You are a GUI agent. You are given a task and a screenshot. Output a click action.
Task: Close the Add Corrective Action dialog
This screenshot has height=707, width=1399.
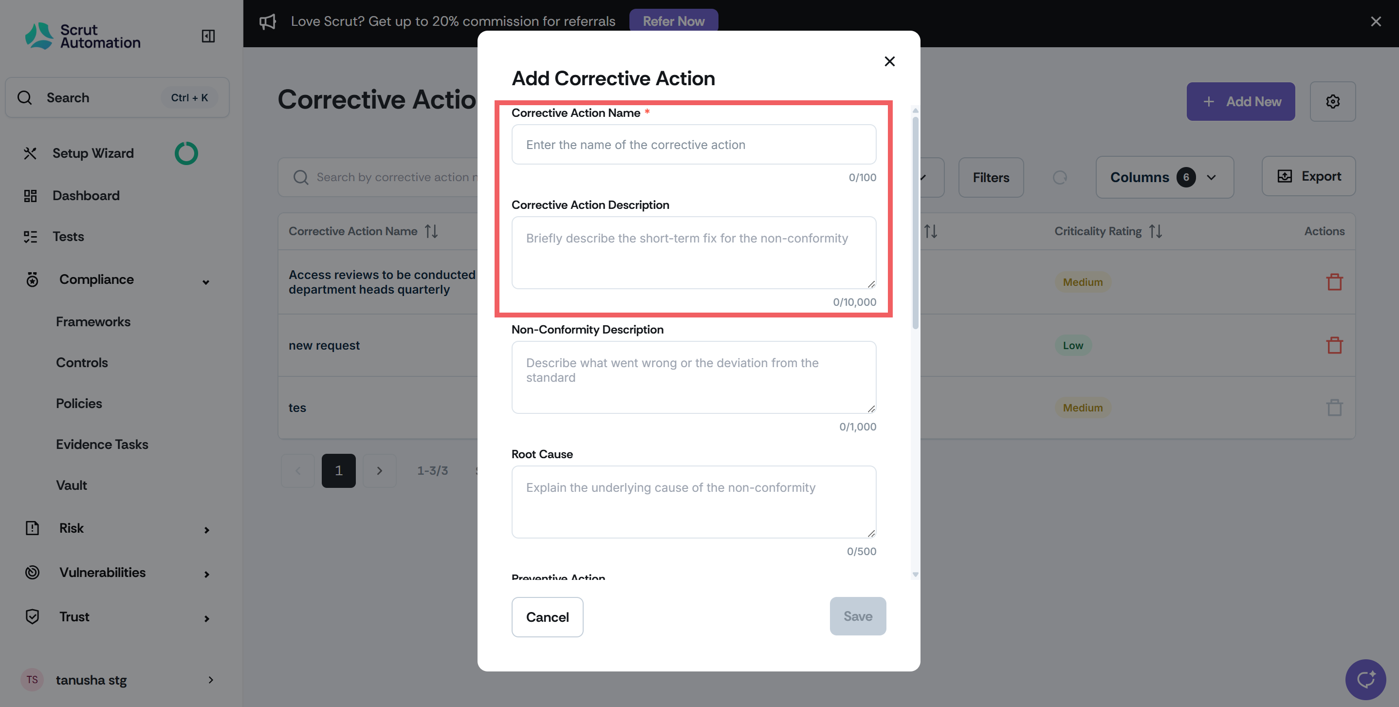point(889,61)
